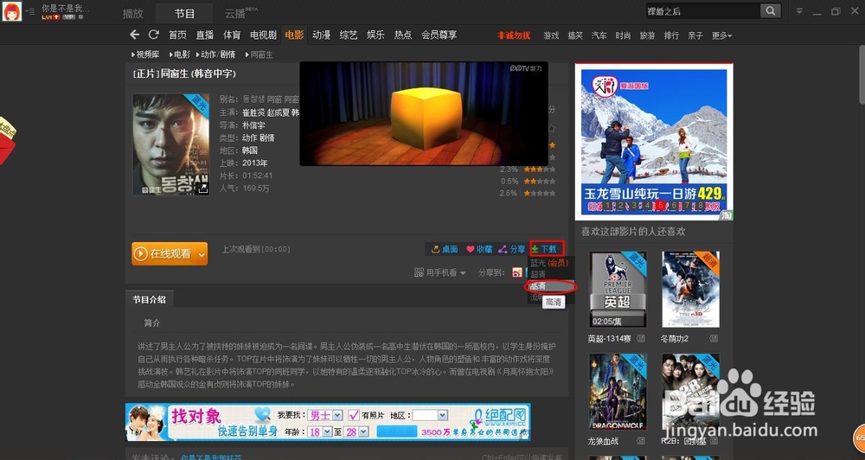Open the 排行 ranking link
This screenshot has height=460, width=865.
point(671,35)
